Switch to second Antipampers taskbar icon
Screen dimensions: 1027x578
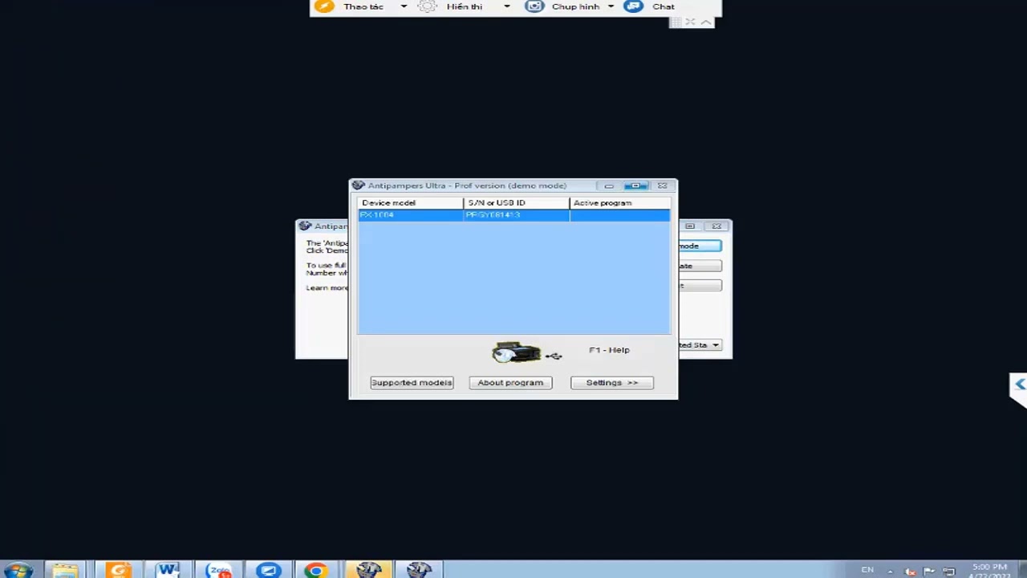(419, 570)
